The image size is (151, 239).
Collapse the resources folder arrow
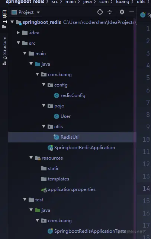click(31, 158)
